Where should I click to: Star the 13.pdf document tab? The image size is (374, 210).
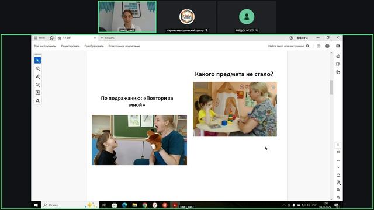[x=60, y=38]
